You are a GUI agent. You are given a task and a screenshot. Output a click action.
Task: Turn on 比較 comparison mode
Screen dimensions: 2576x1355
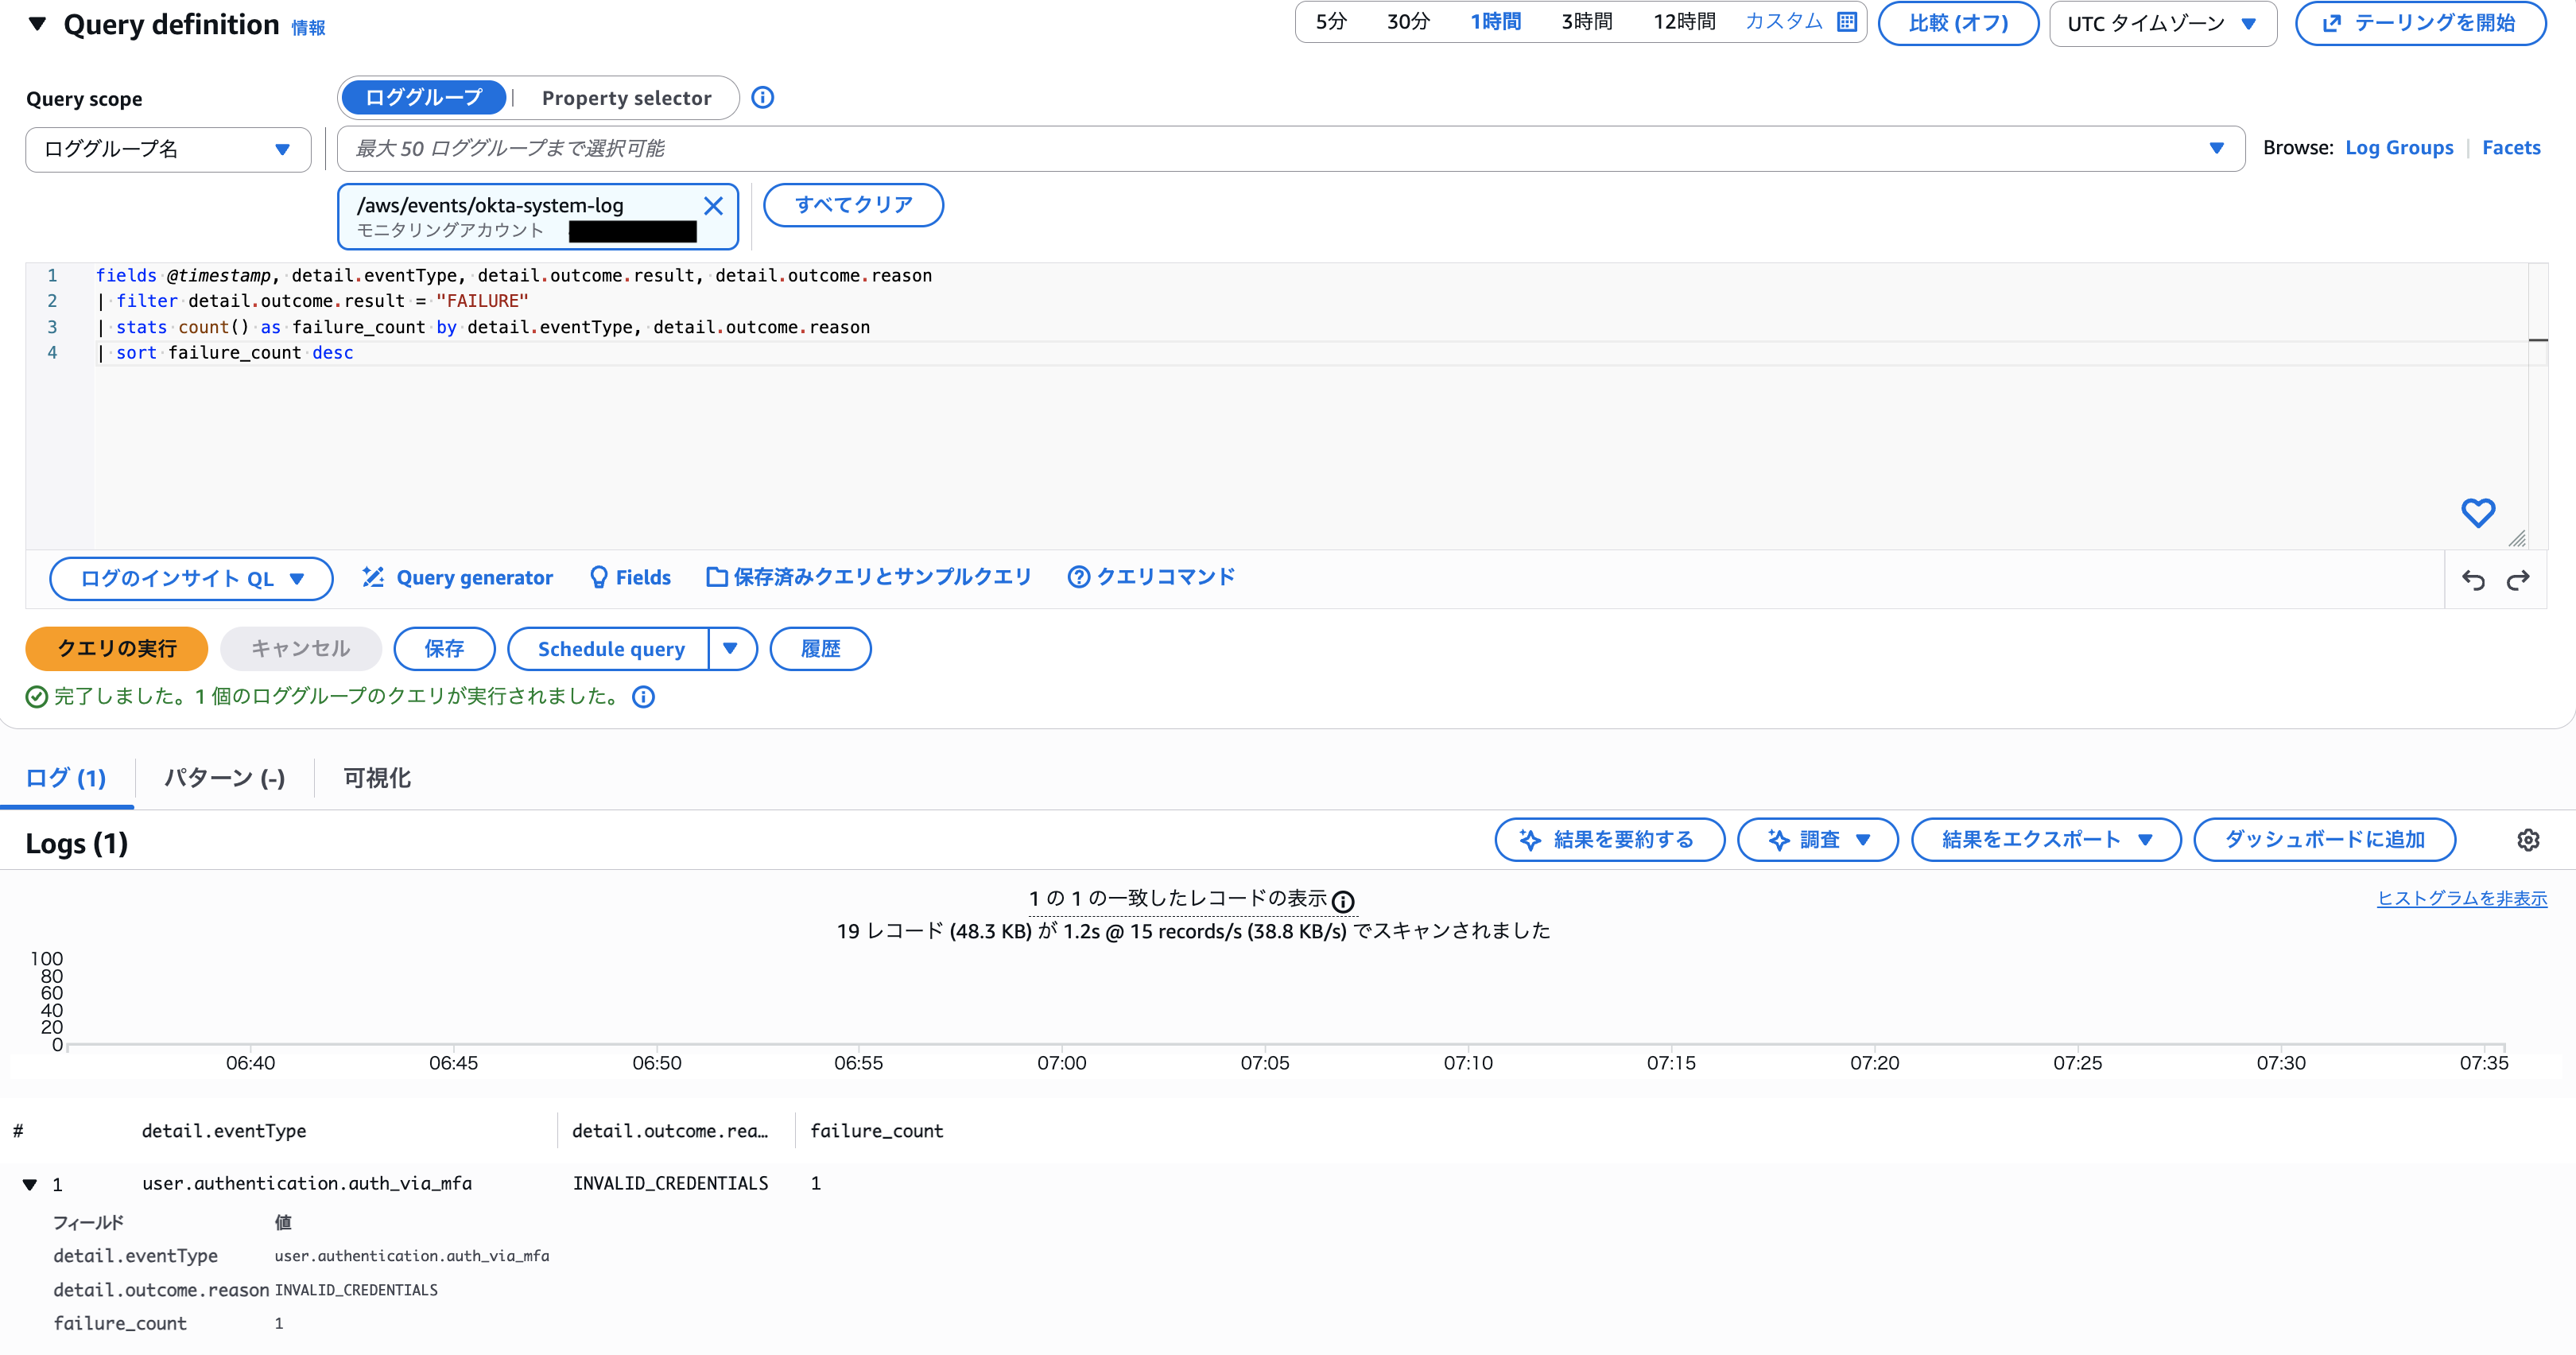[x=1957, y=23]
